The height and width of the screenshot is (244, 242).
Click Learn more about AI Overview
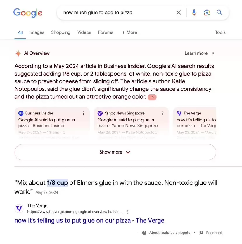196,53
